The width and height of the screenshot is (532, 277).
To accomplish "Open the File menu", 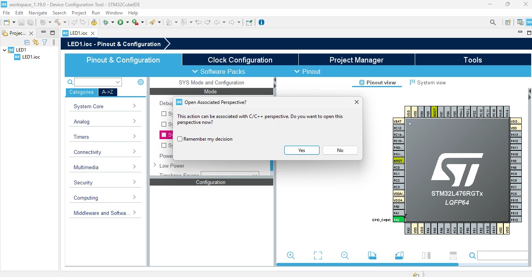I will [x=6, y=13].
